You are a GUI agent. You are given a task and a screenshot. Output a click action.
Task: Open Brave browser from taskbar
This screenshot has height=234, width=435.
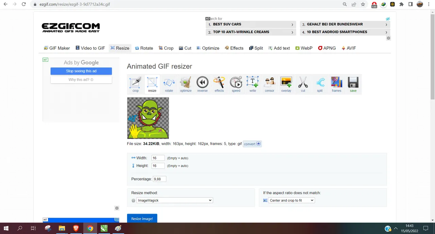[76, 228]
